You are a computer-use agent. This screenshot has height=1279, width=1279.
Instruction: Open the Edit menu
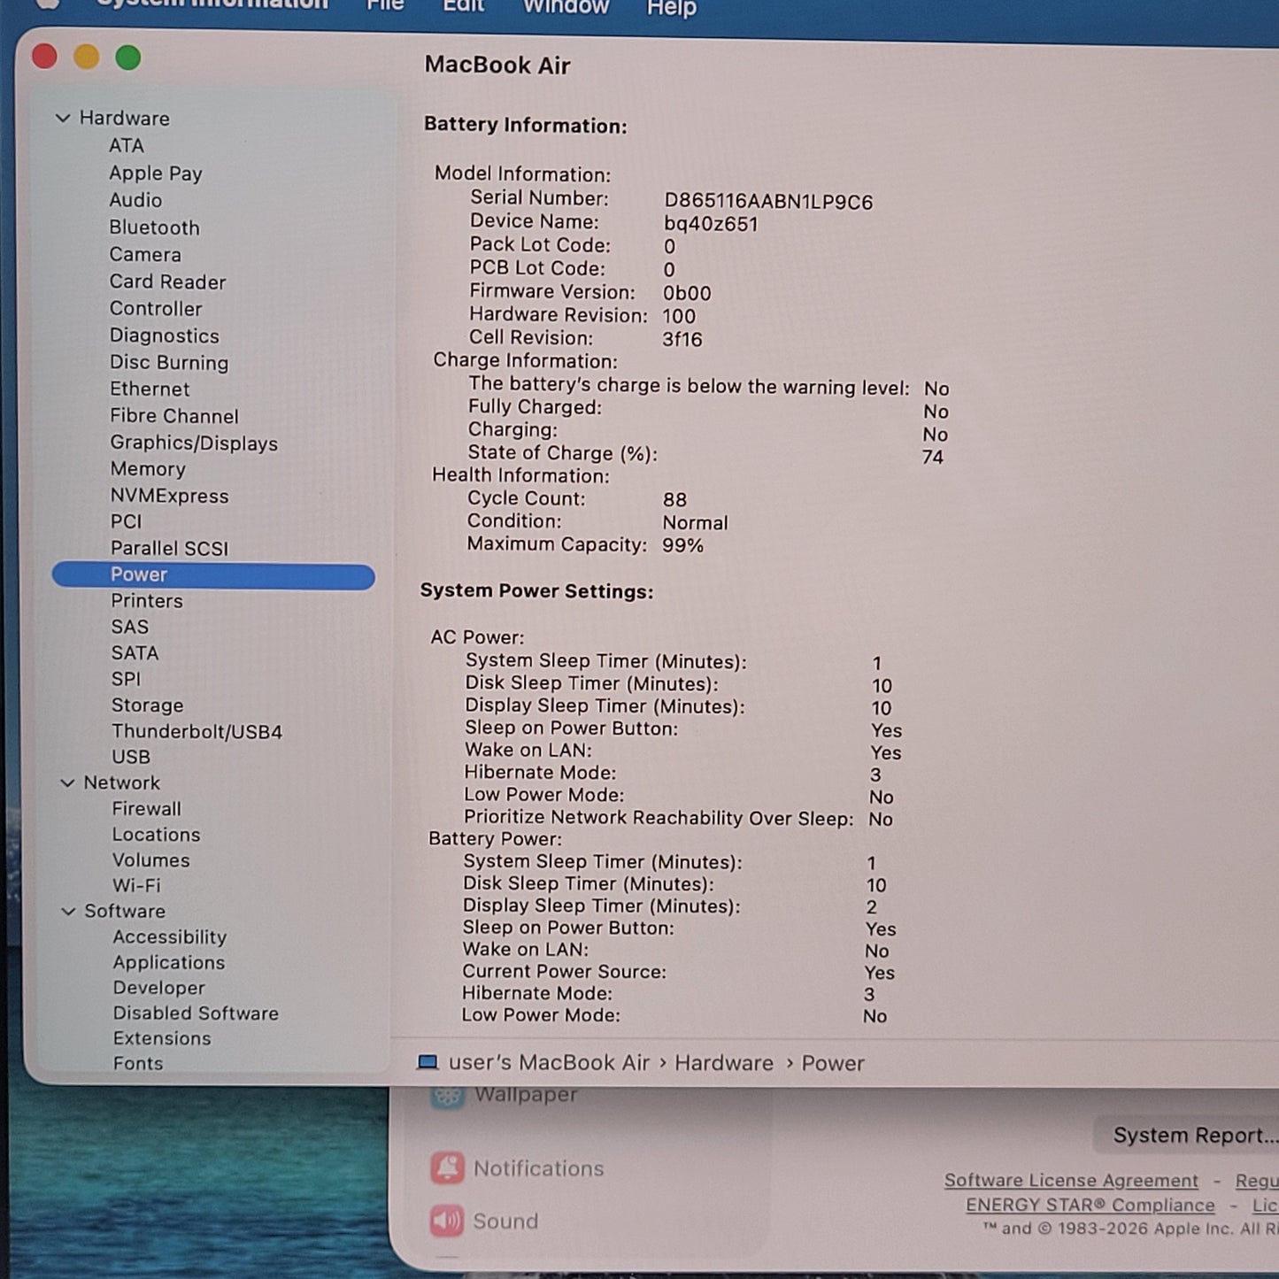[464, 6]
